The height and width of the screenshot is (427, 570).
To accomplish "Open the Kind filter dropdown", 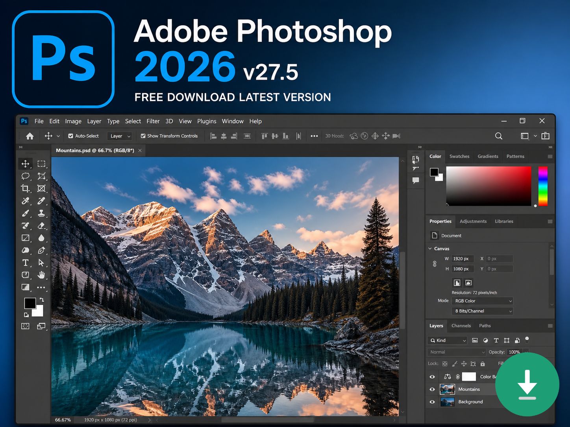I will pyautogui.click(x=448, y=340).
